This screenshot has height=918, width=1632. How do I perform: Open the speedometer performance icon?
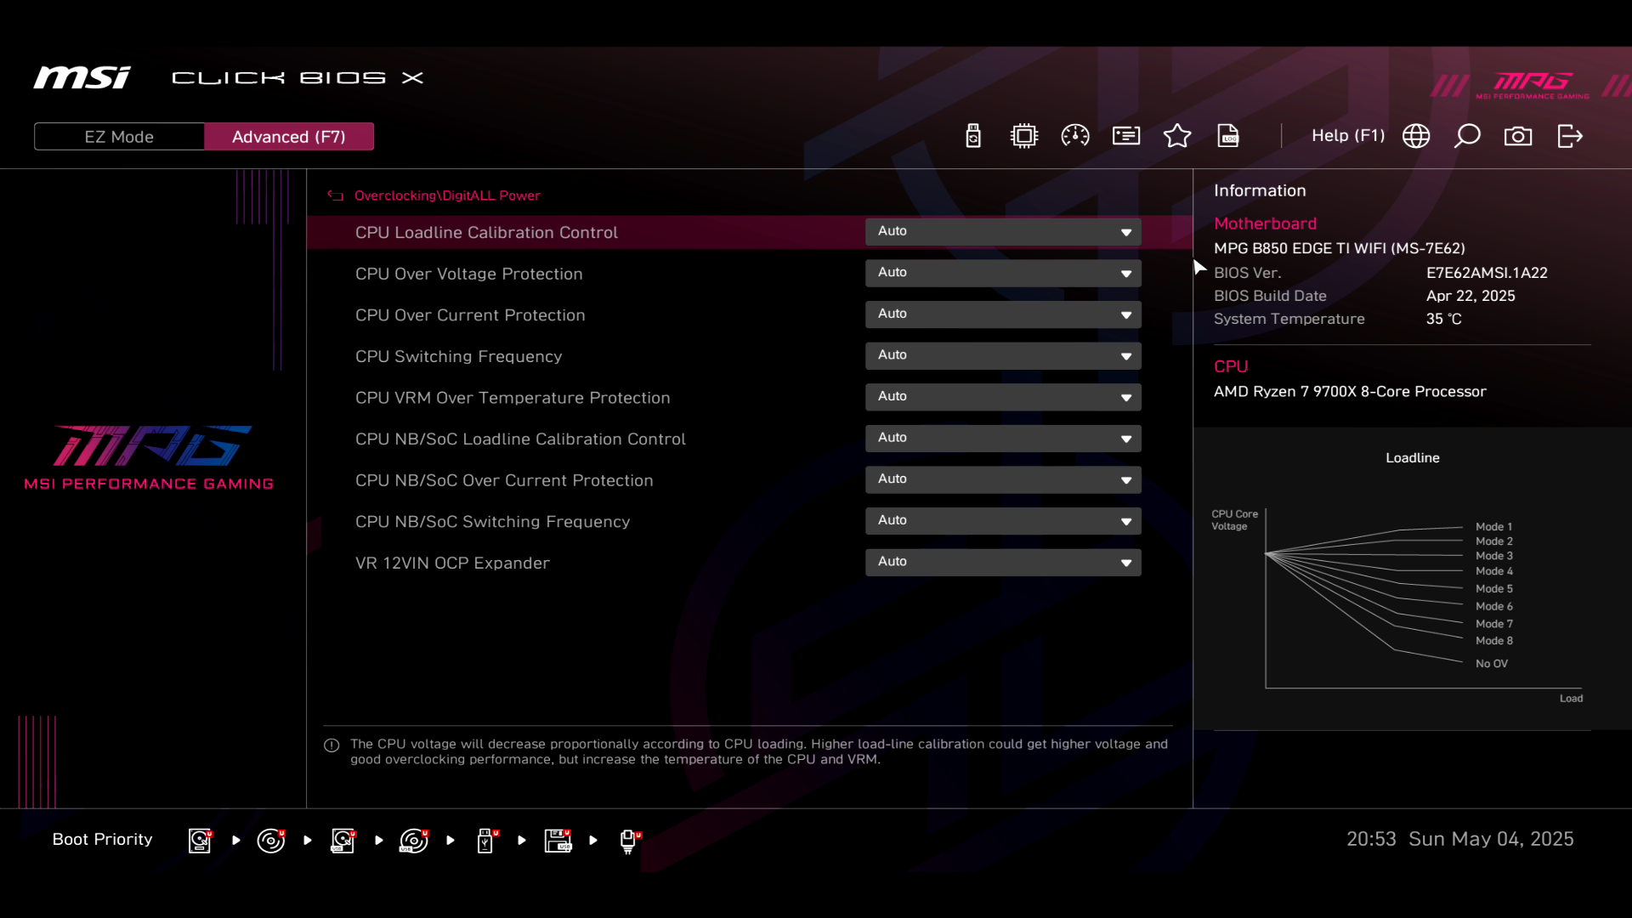[1075, 136]
